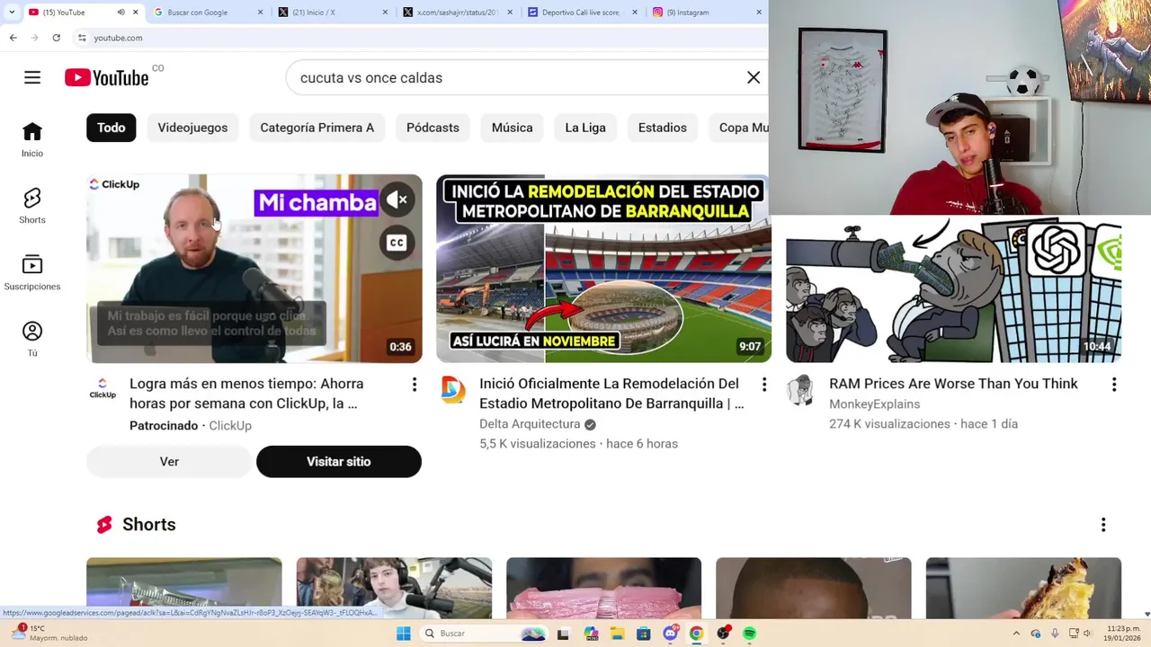Open the Tú profile section
Screen dimensions: 1151x647
[32, 340]
